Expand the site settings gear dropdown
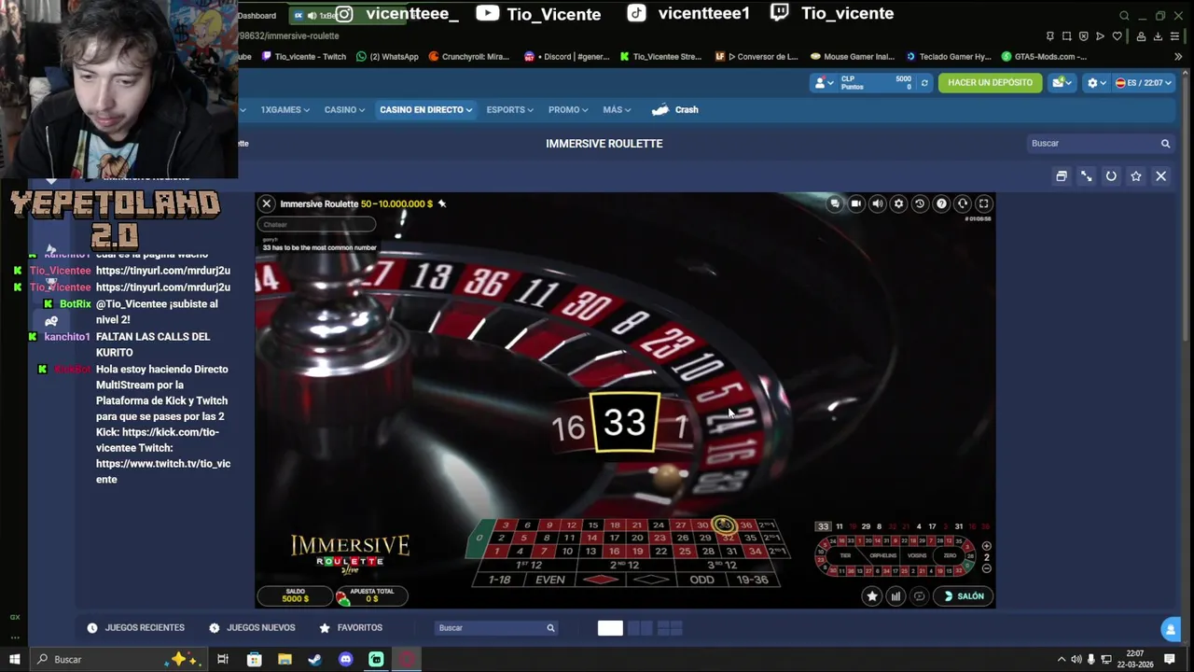Image resolution: width=1194 pixels, height=672 pixels. (1095, 83)
